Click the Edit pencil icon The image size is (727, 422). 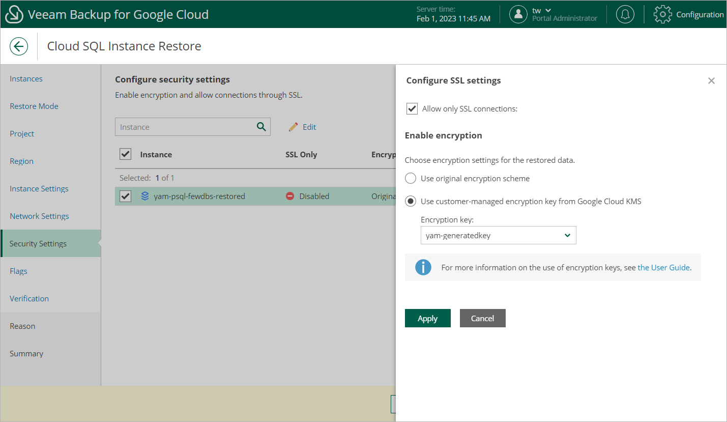(294, 127)
